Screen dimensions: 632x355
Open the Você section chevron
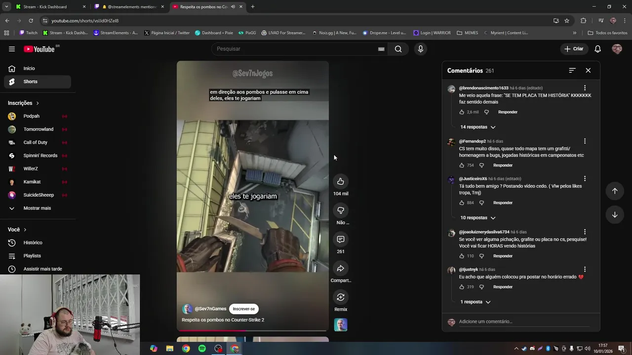(25, 230)
